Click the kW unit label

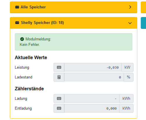[127, 67]
